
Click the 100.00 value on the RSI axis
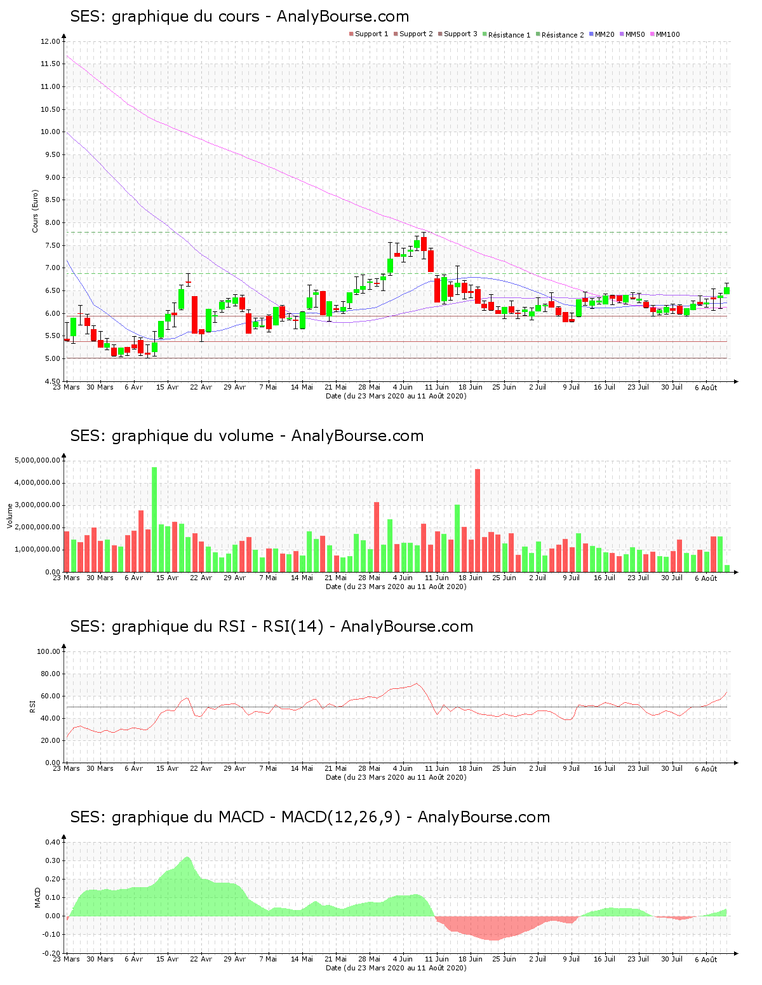pos(48,651)
